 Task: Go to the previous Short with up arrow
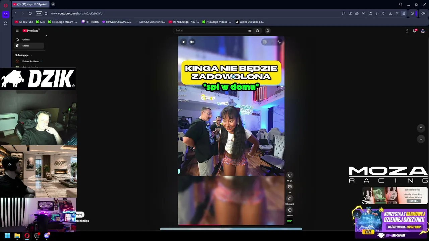pos(421,128)
